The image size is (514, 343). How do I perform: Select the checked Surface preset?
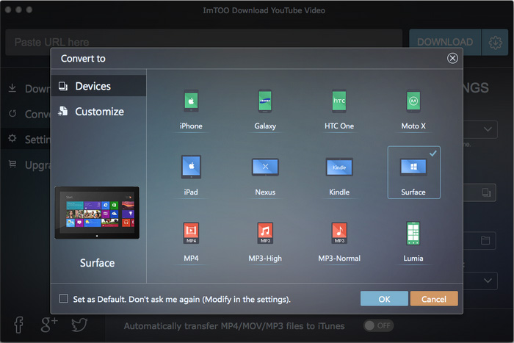[413, 173]
